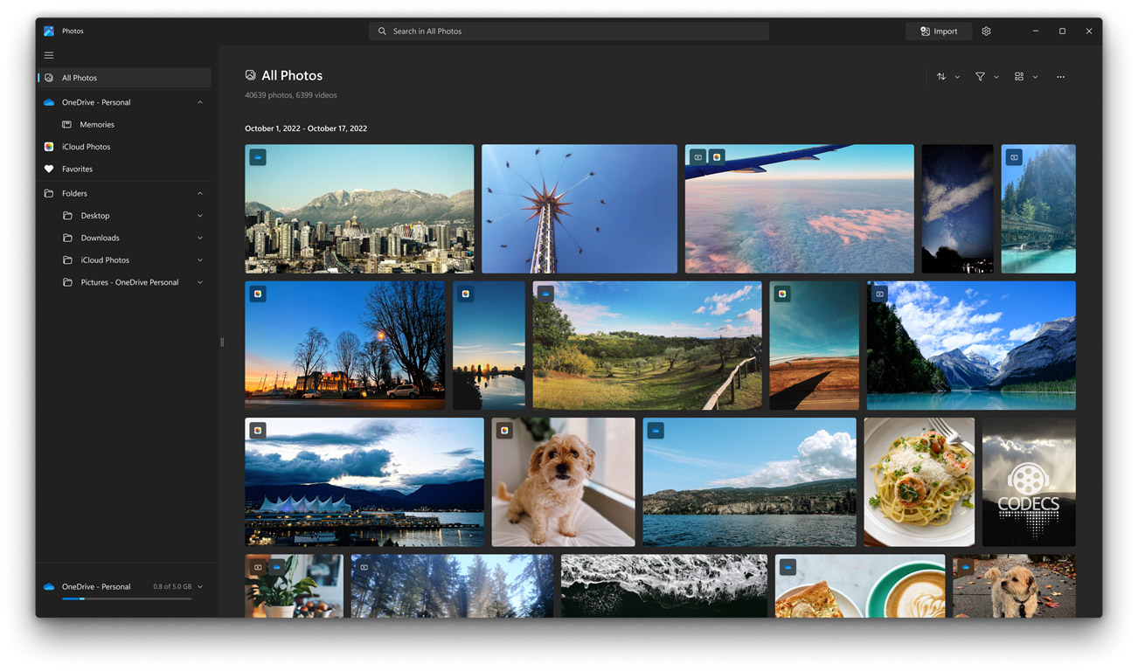Open the lake and cliffs photo

pos(750,482)
